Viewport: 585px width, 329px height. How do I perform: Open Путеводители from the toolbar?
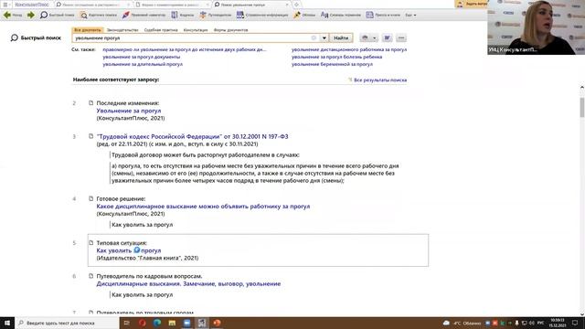216,15
